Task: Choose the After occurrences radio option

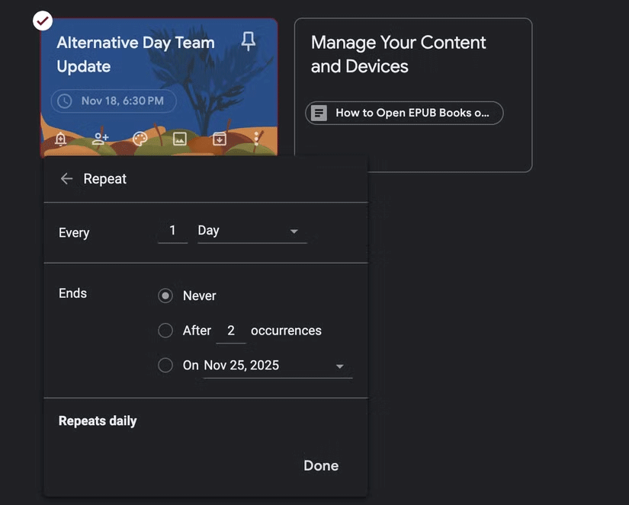Action: 165,331
